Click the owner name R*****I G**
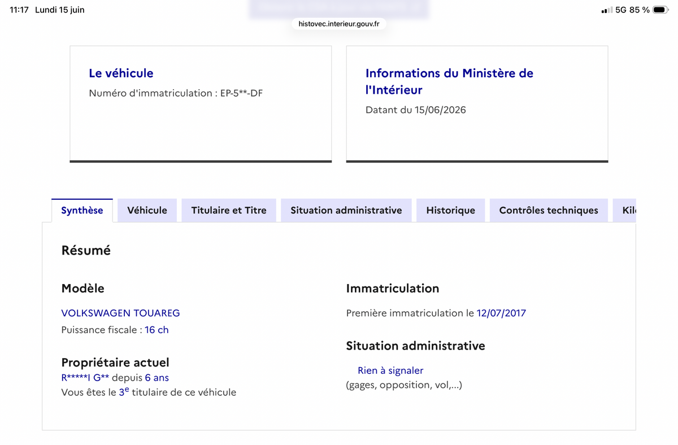Screen dimensions: 678x445 pyautogui.click(x=85, y=377)
